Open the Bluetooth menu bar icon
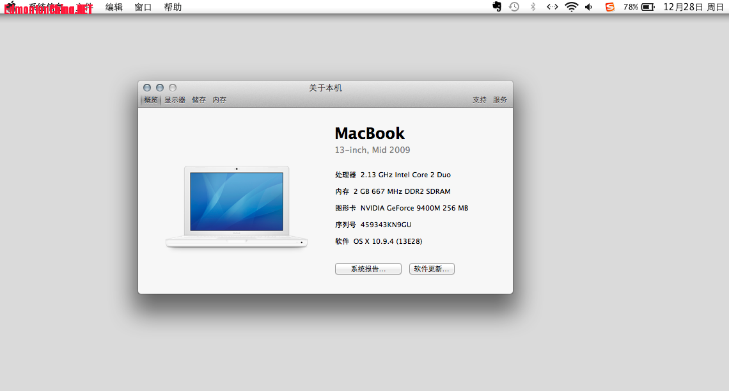The width and height of the screenshot is (729, 391). tap(533, 6)
